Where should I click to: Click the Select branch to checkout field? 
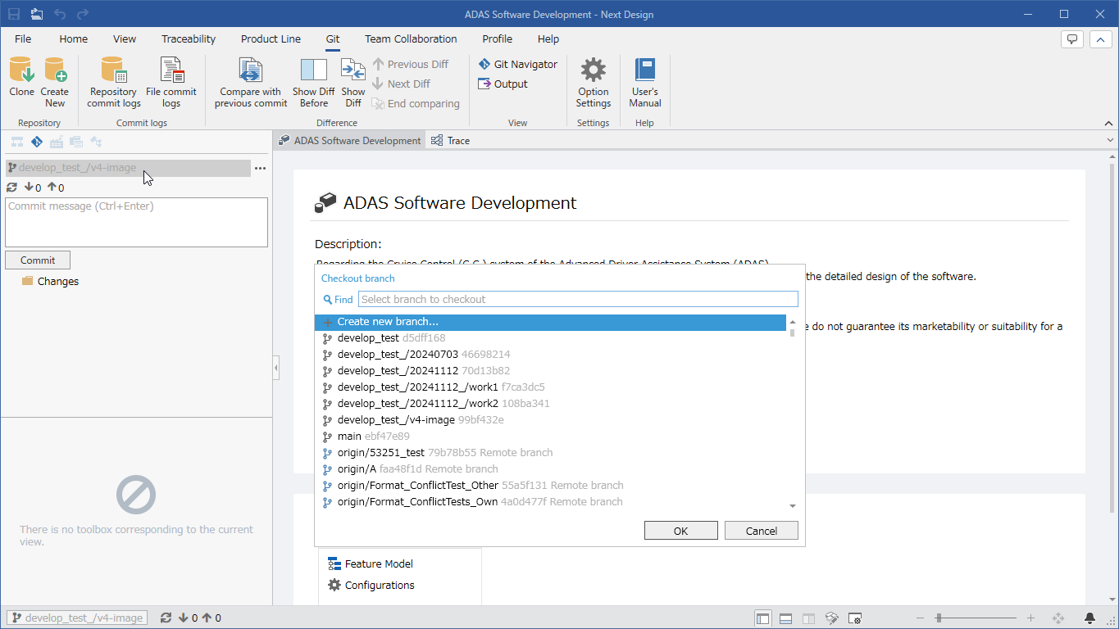click(x=578, y=299)
